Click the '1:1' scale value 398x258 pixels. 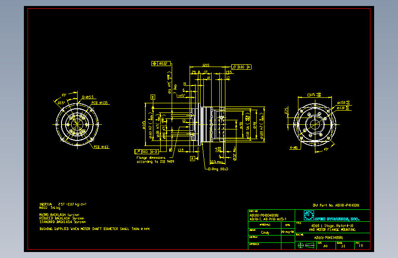pos(343,246)
